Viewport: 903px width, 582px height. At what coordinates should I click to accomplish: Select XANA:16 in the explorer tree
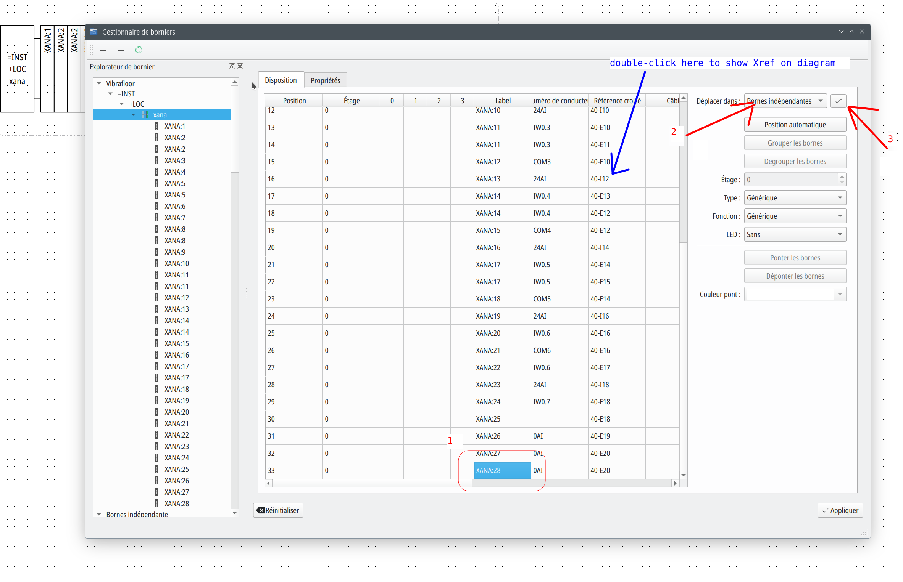coord(176,355)
